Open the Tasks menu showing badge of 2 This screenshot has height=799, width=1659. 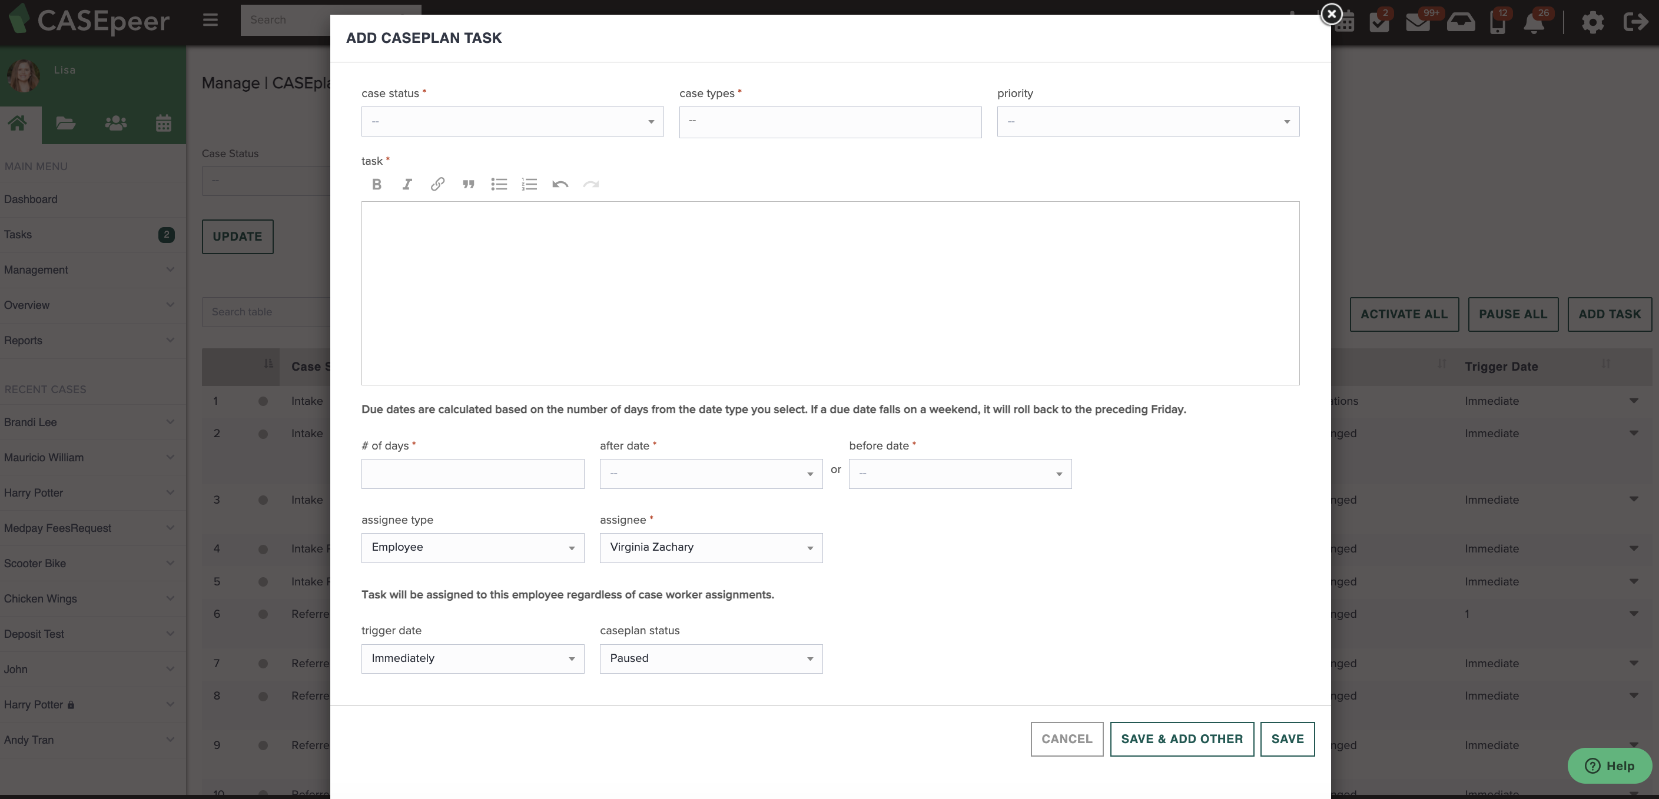click(x=77, y=234)
